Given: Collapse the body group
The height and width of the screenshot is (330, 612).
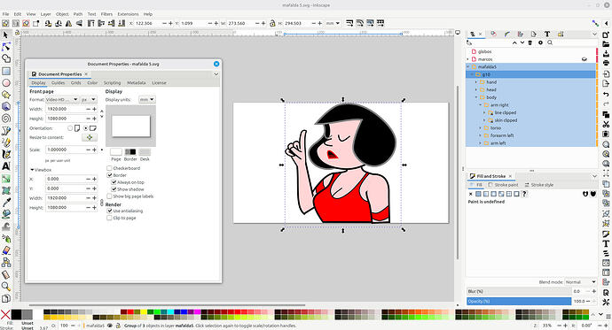Looking at the screenshot, I should click(476, 97).
